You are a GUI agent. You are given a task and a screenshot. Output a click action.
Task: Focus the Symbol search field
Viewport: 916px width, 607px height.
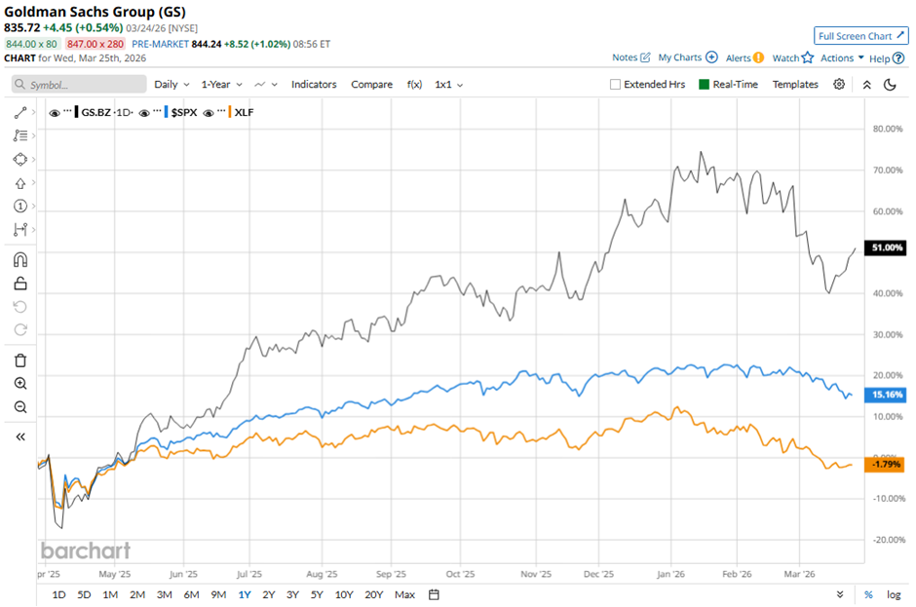[x=79, y=85]
